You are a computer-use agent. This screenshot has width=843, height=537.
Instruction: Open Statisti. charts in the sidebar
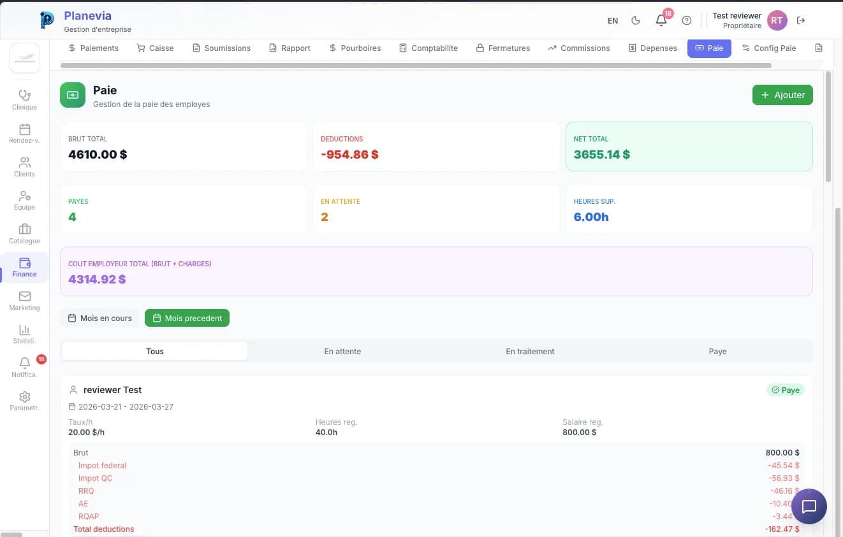[24, 334]
